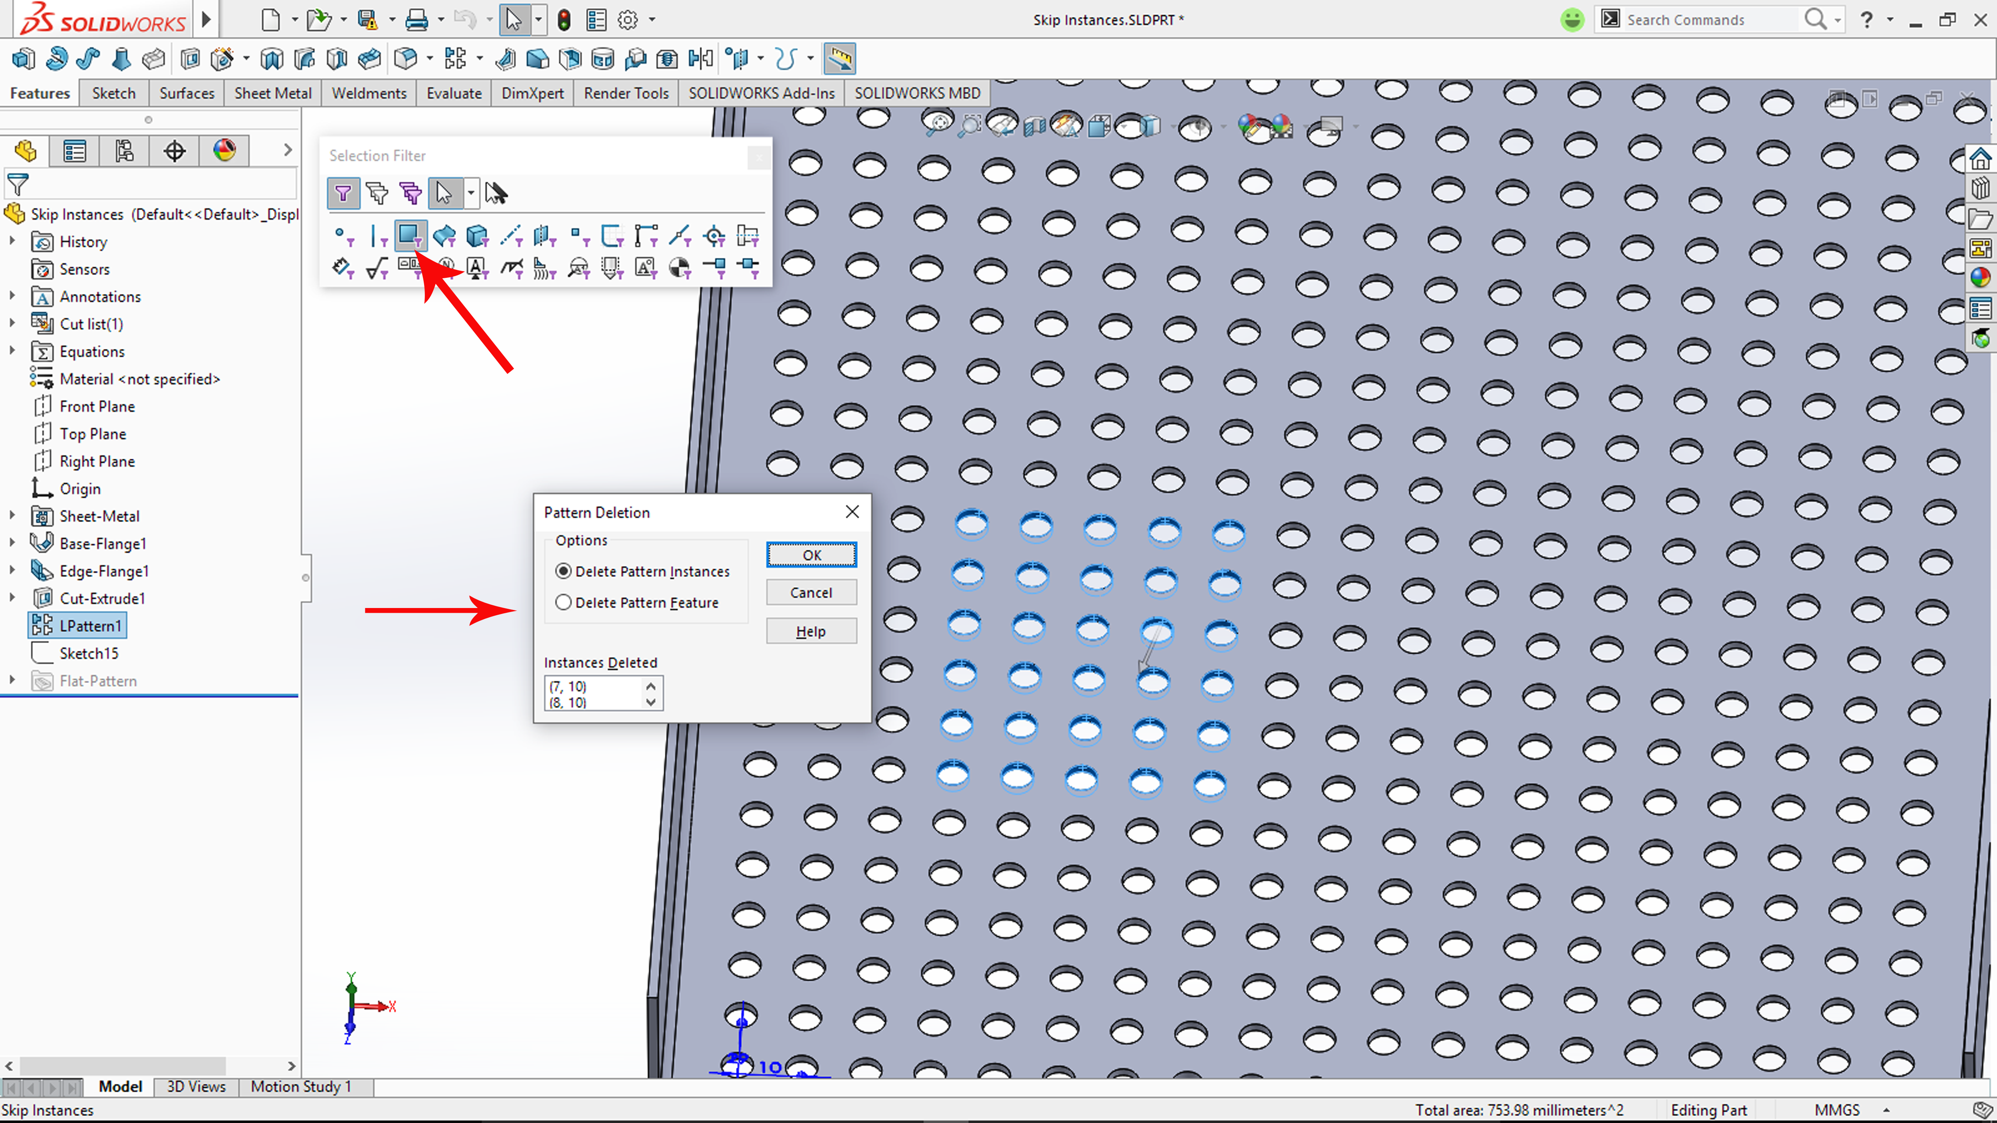The height and width of the screenshot is (1123, 1997).
Task: Expand the Base-Flange1 tree node
Action: click(x=12, y=543)
